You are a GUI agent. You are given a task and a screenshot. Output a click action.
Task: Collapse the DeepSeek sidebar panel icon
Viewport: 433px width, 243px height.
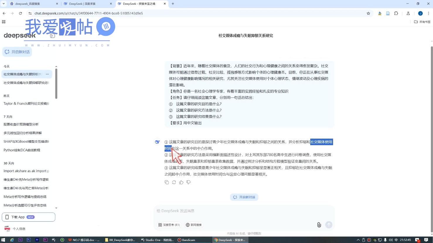point(52,36)
